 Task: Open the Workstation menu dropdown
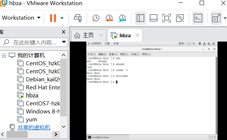21,18
